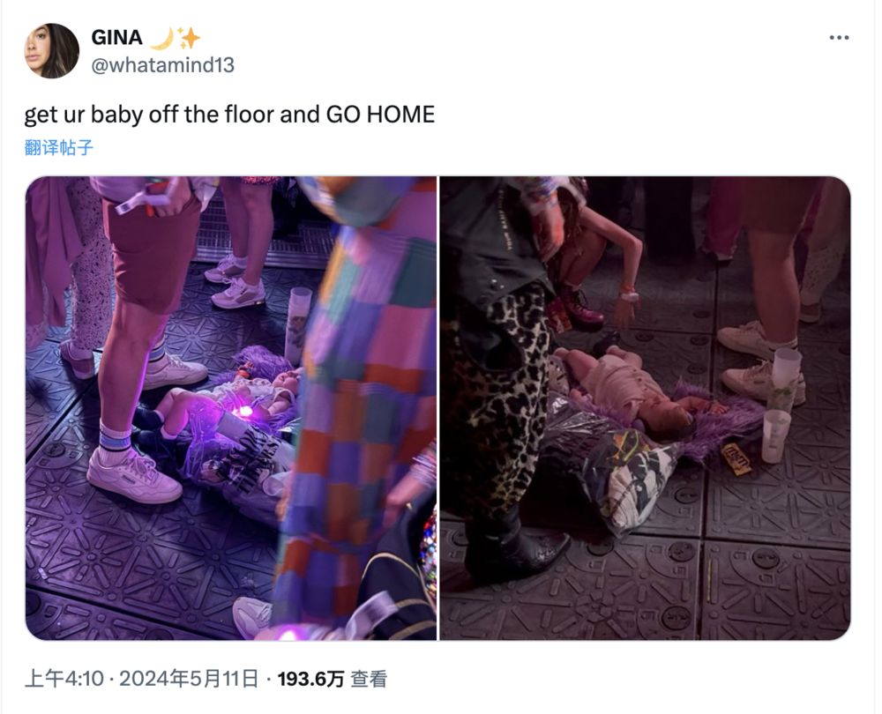Open GINA's profile picture avatar
This screenshot has width=882, height=714.
pos(52,50)
